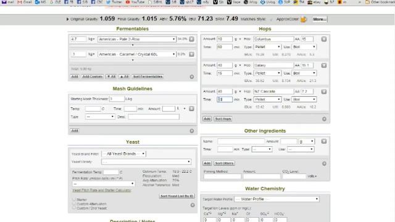Screen dimensions: 395x222
Task: Click the Starting Mash Thickness field
Action: tap(117, 99)
